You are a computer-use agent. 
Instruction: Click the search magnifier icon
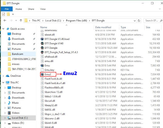(x=161, y=21)
